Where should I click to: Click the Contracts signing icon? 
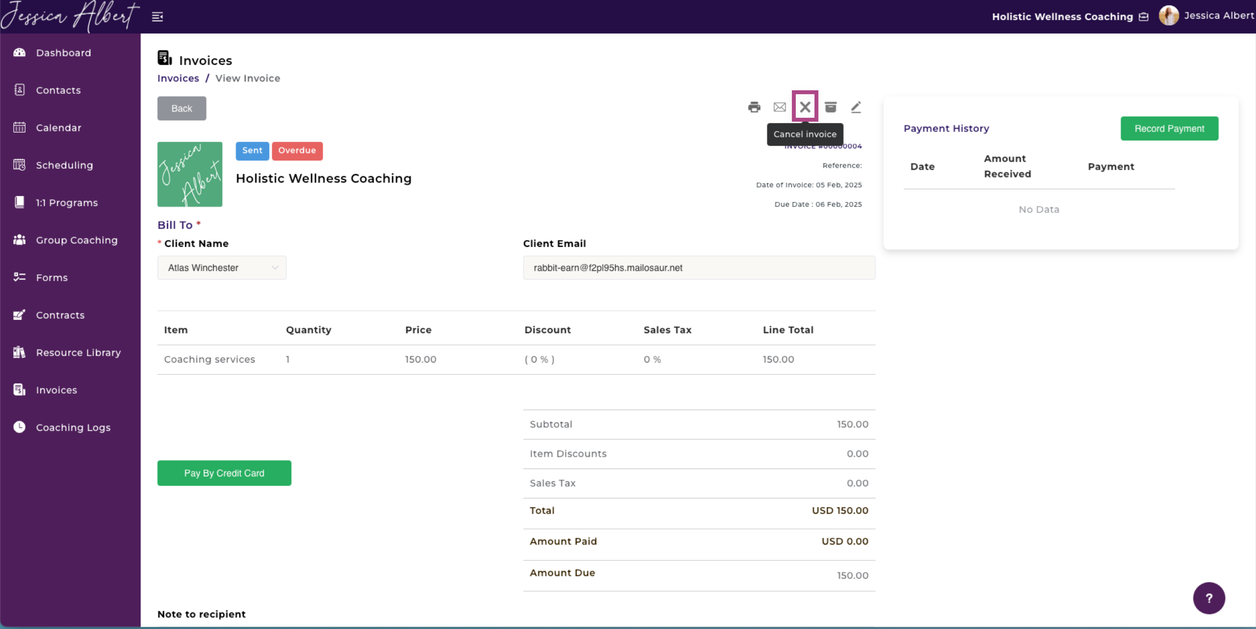[x=19, y=314]
